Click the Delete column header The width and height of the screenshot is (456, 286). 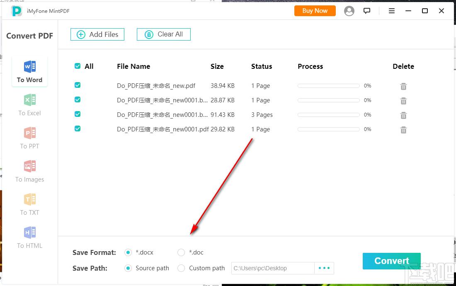click(403, 66)
